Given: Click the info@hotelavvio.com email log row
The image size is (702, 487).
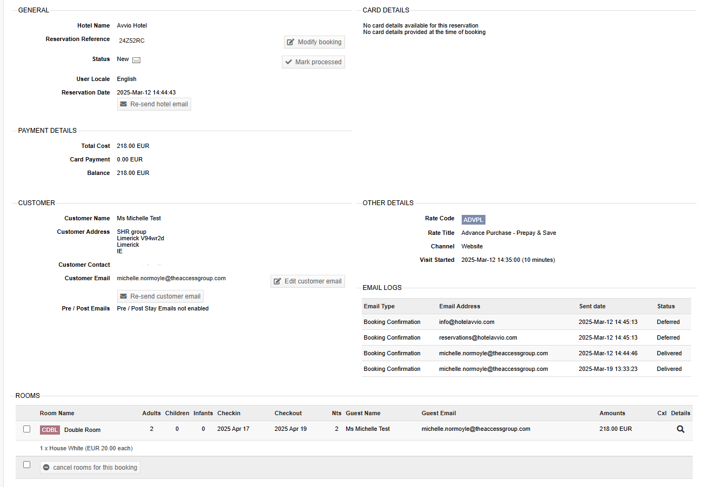Looking at the screenshot, I should (526, 322).
